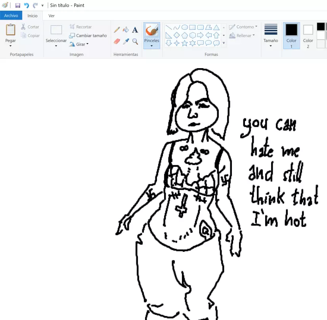Choose the Curve shape

point(177,27)
